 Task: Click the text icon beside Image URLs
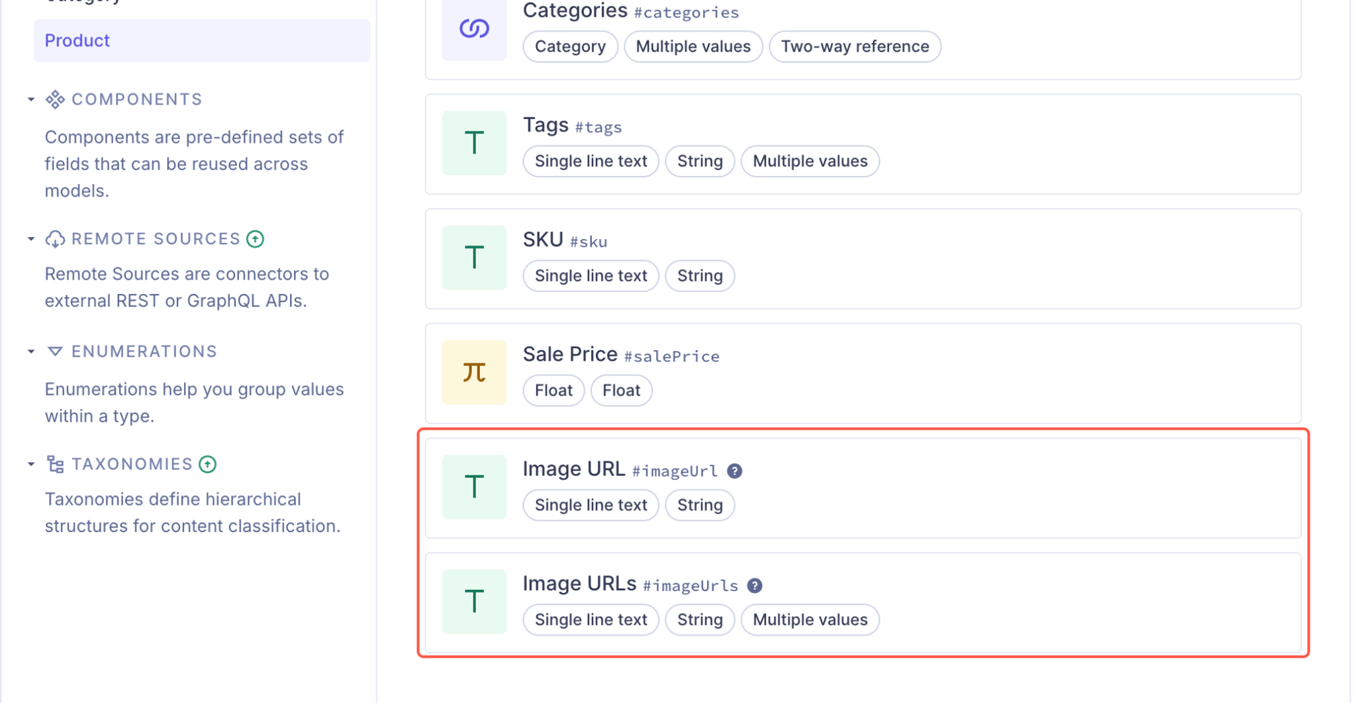(x=474, y=601)
